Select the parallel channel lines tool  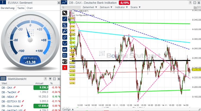tap(65, 37)
